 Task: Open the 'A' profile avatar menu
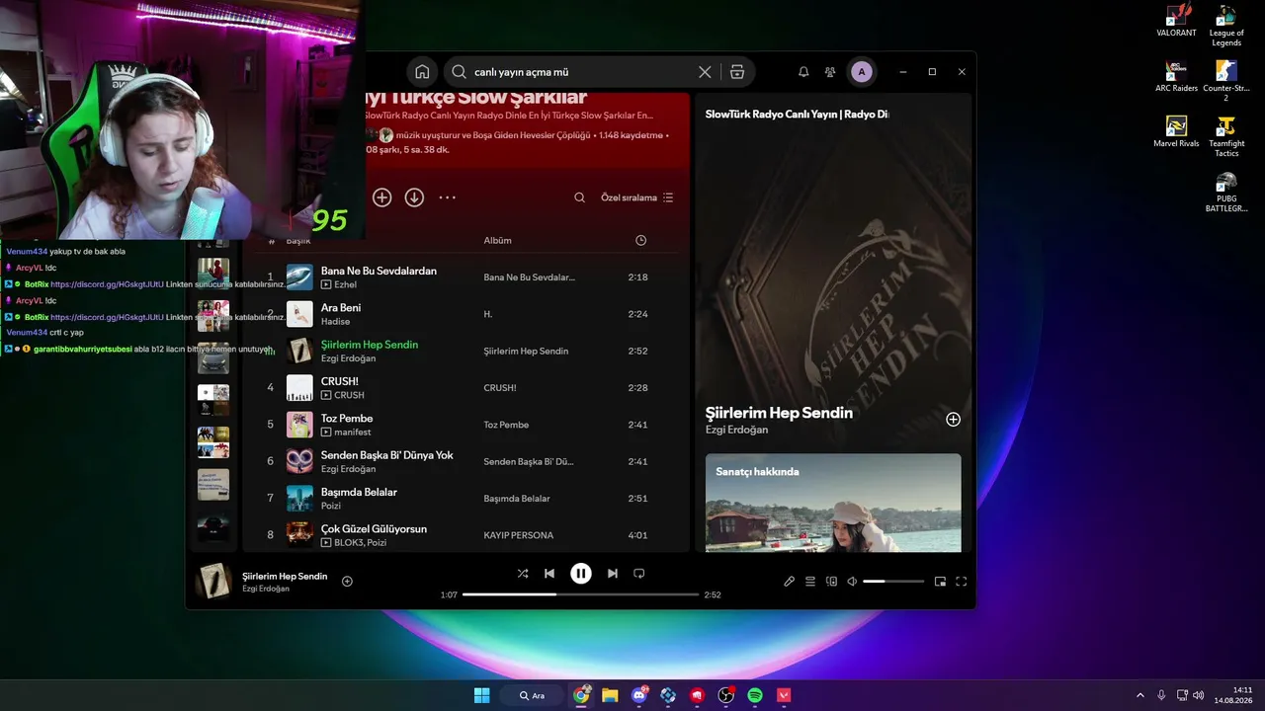tap(862, 72)
